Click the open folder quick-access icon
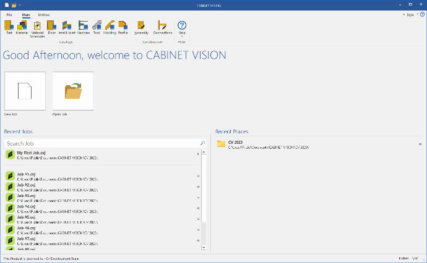This screenshot has width=427, height=263. point(14,5)
